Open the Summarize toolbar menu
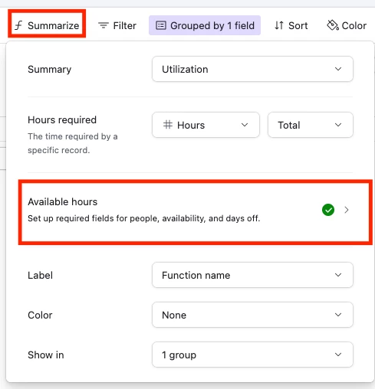 [x=47, y=25]
